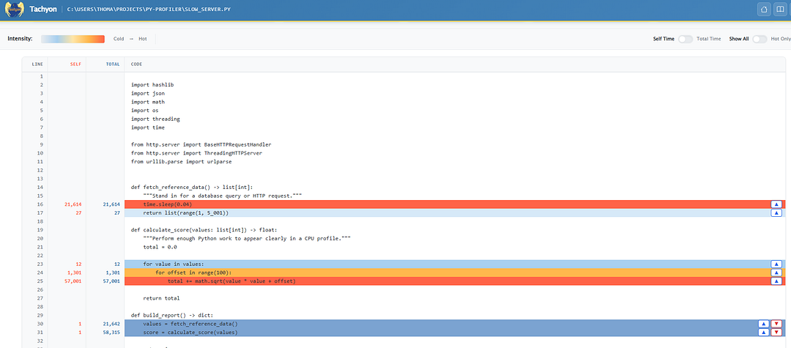The image size is (791, 348).
Task: Click the Cold to Hot intensity gradient bar
Action: (x=73, y=39)
